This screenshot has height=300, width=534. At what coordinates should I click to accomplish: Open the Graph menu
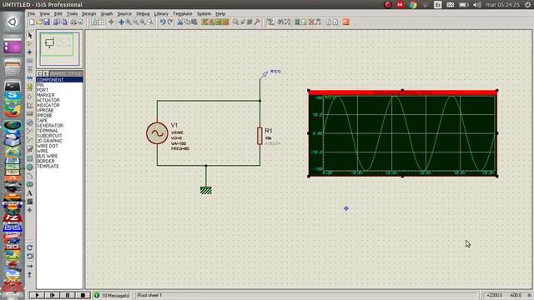pos(107,13)
